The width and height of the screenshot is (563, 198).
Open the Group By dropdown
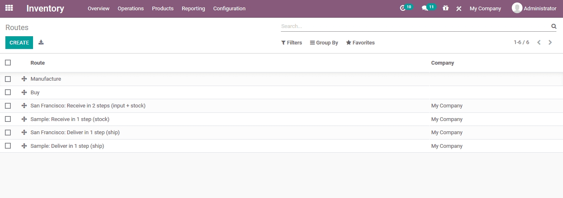pyautogui.click(x=324, y=43)
